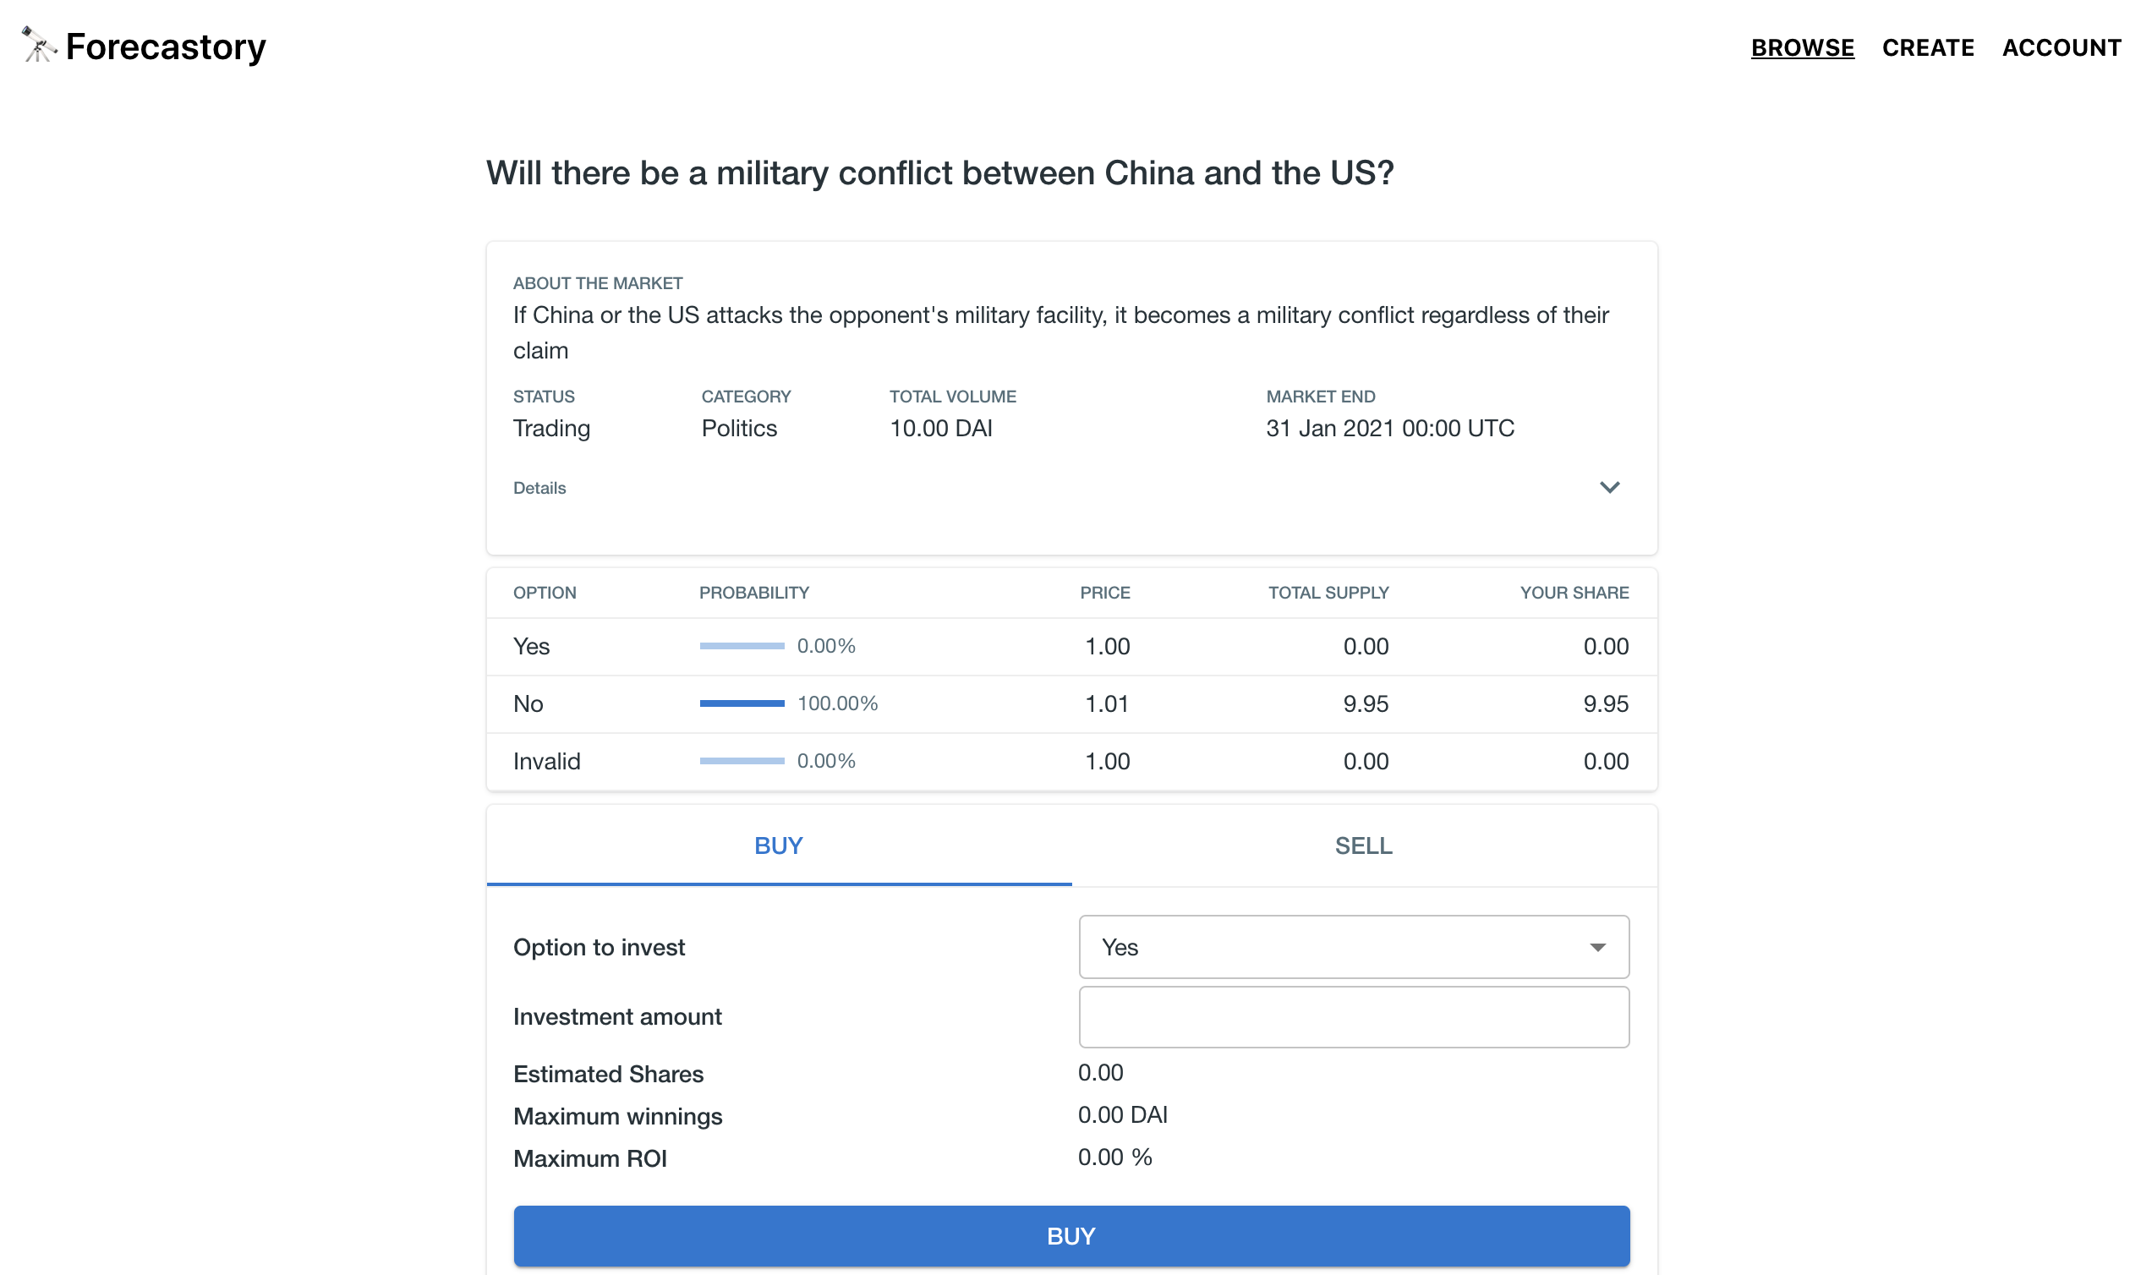Click the dropdown arrow next to Yes

click(1596, 947)
